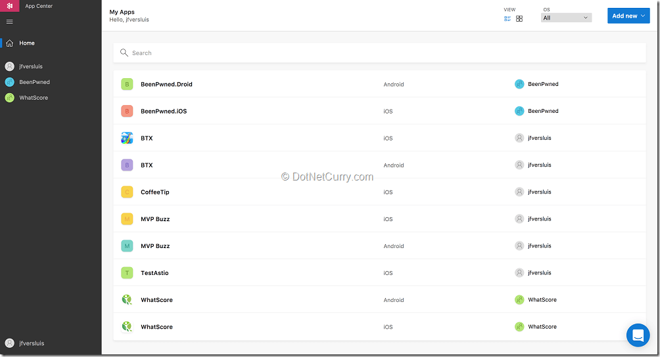
Task: Click owner avatar in MVP Buzz Android row
Action: pyautogui.click(x=519, y=245)
